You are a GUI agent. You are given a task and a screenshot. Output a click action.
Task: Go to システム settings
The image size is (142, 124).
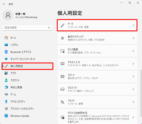pos(28,45)
